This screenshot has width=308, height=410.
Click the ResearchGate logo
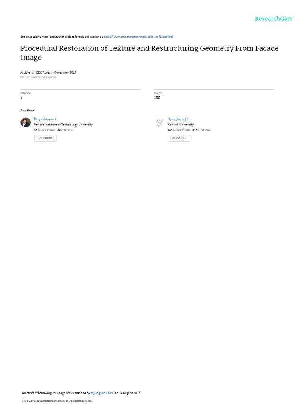click(274, 18)
